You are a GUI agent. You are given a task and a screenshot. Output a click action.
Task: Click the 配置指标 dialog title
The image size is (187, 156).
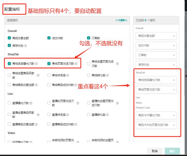tap(12, 9)
